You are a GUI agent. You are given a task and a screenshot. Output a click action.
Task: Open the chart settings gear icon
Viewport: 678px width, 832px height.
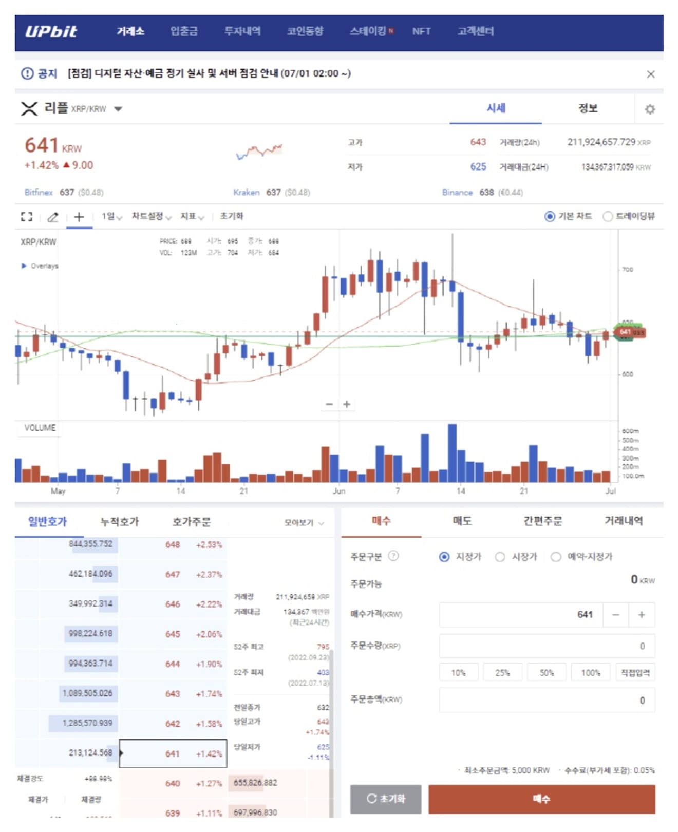(650, 109)
